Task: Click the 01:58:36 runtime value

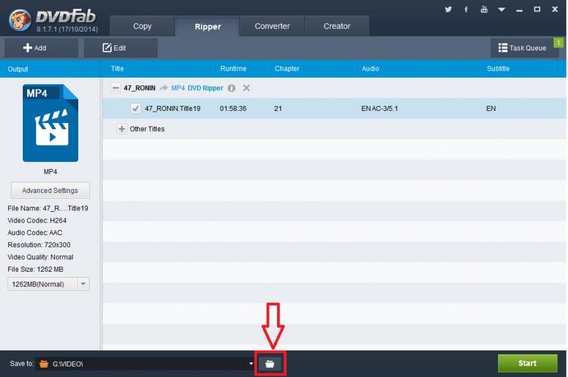Action: click(233, 108)
